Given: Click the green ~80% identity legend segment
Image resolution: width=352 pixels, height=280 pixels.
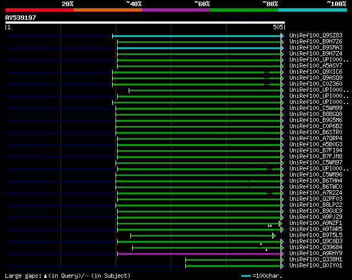Looking at the screenshot, I should point(244,10).
